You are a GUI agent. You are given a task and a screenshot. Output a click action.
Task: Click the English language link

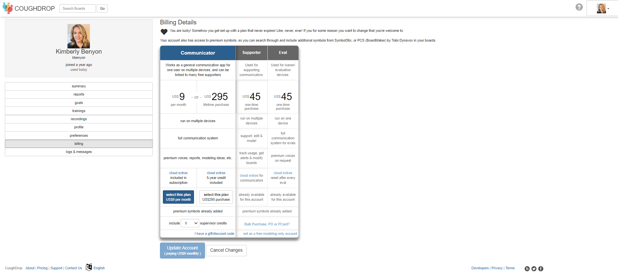(x=99, y=268)
